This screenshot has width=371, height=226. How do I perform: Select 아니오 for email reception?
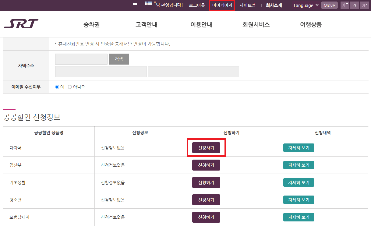coord(70,87)
